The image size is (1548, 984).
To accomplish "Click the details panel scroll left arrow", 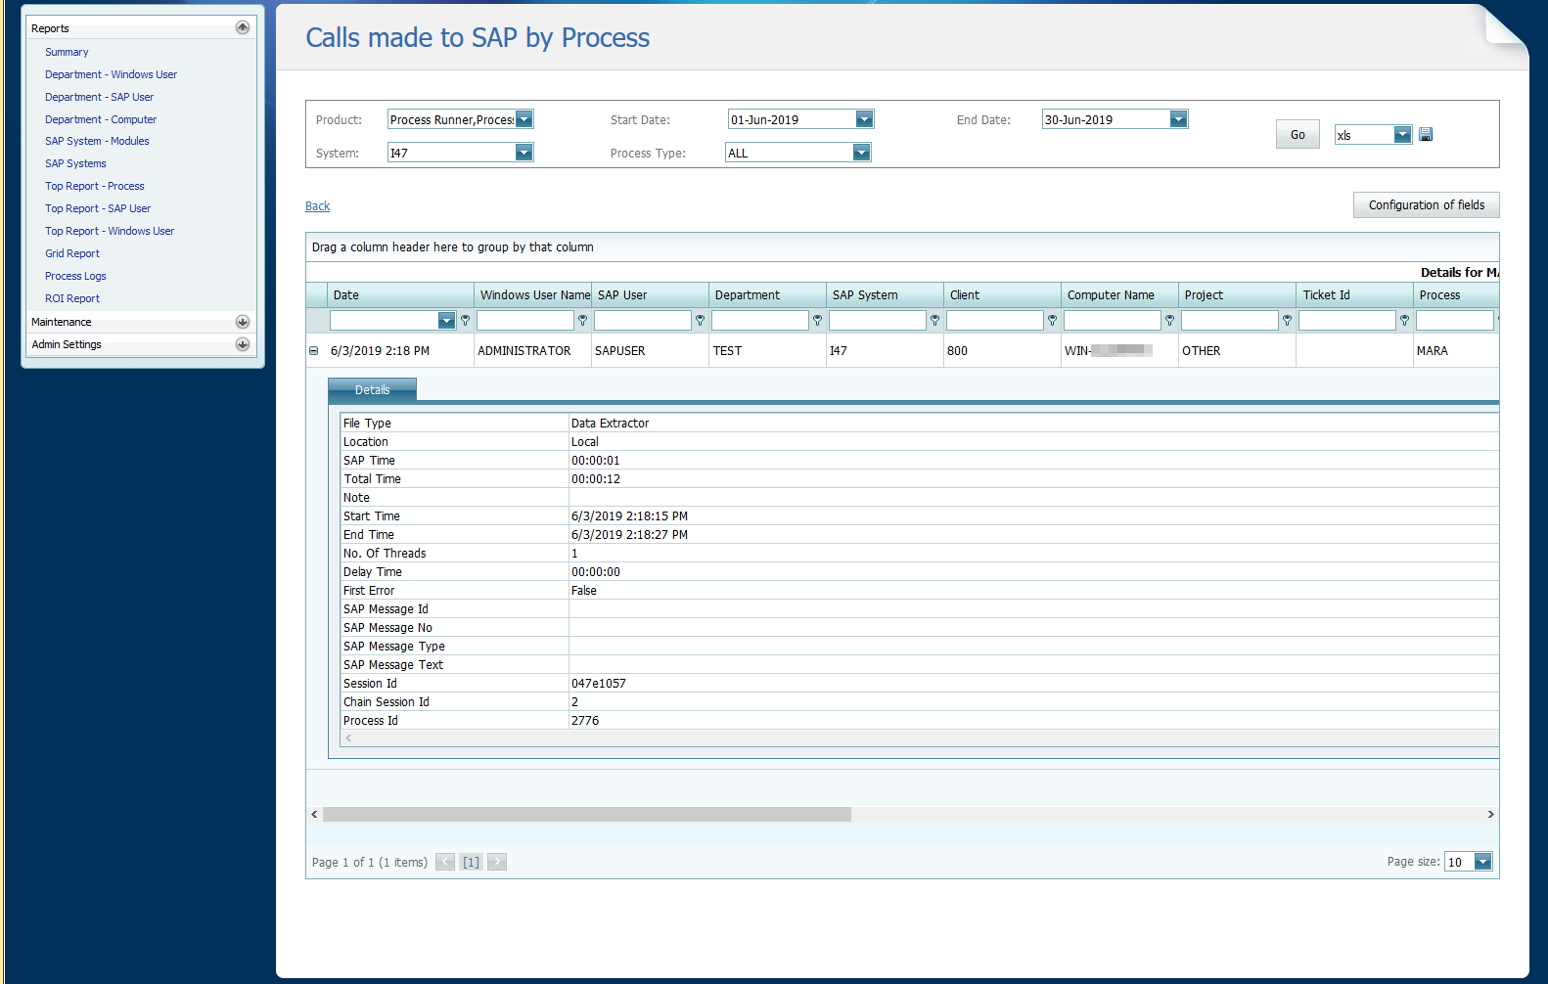I will coord(348,738).
